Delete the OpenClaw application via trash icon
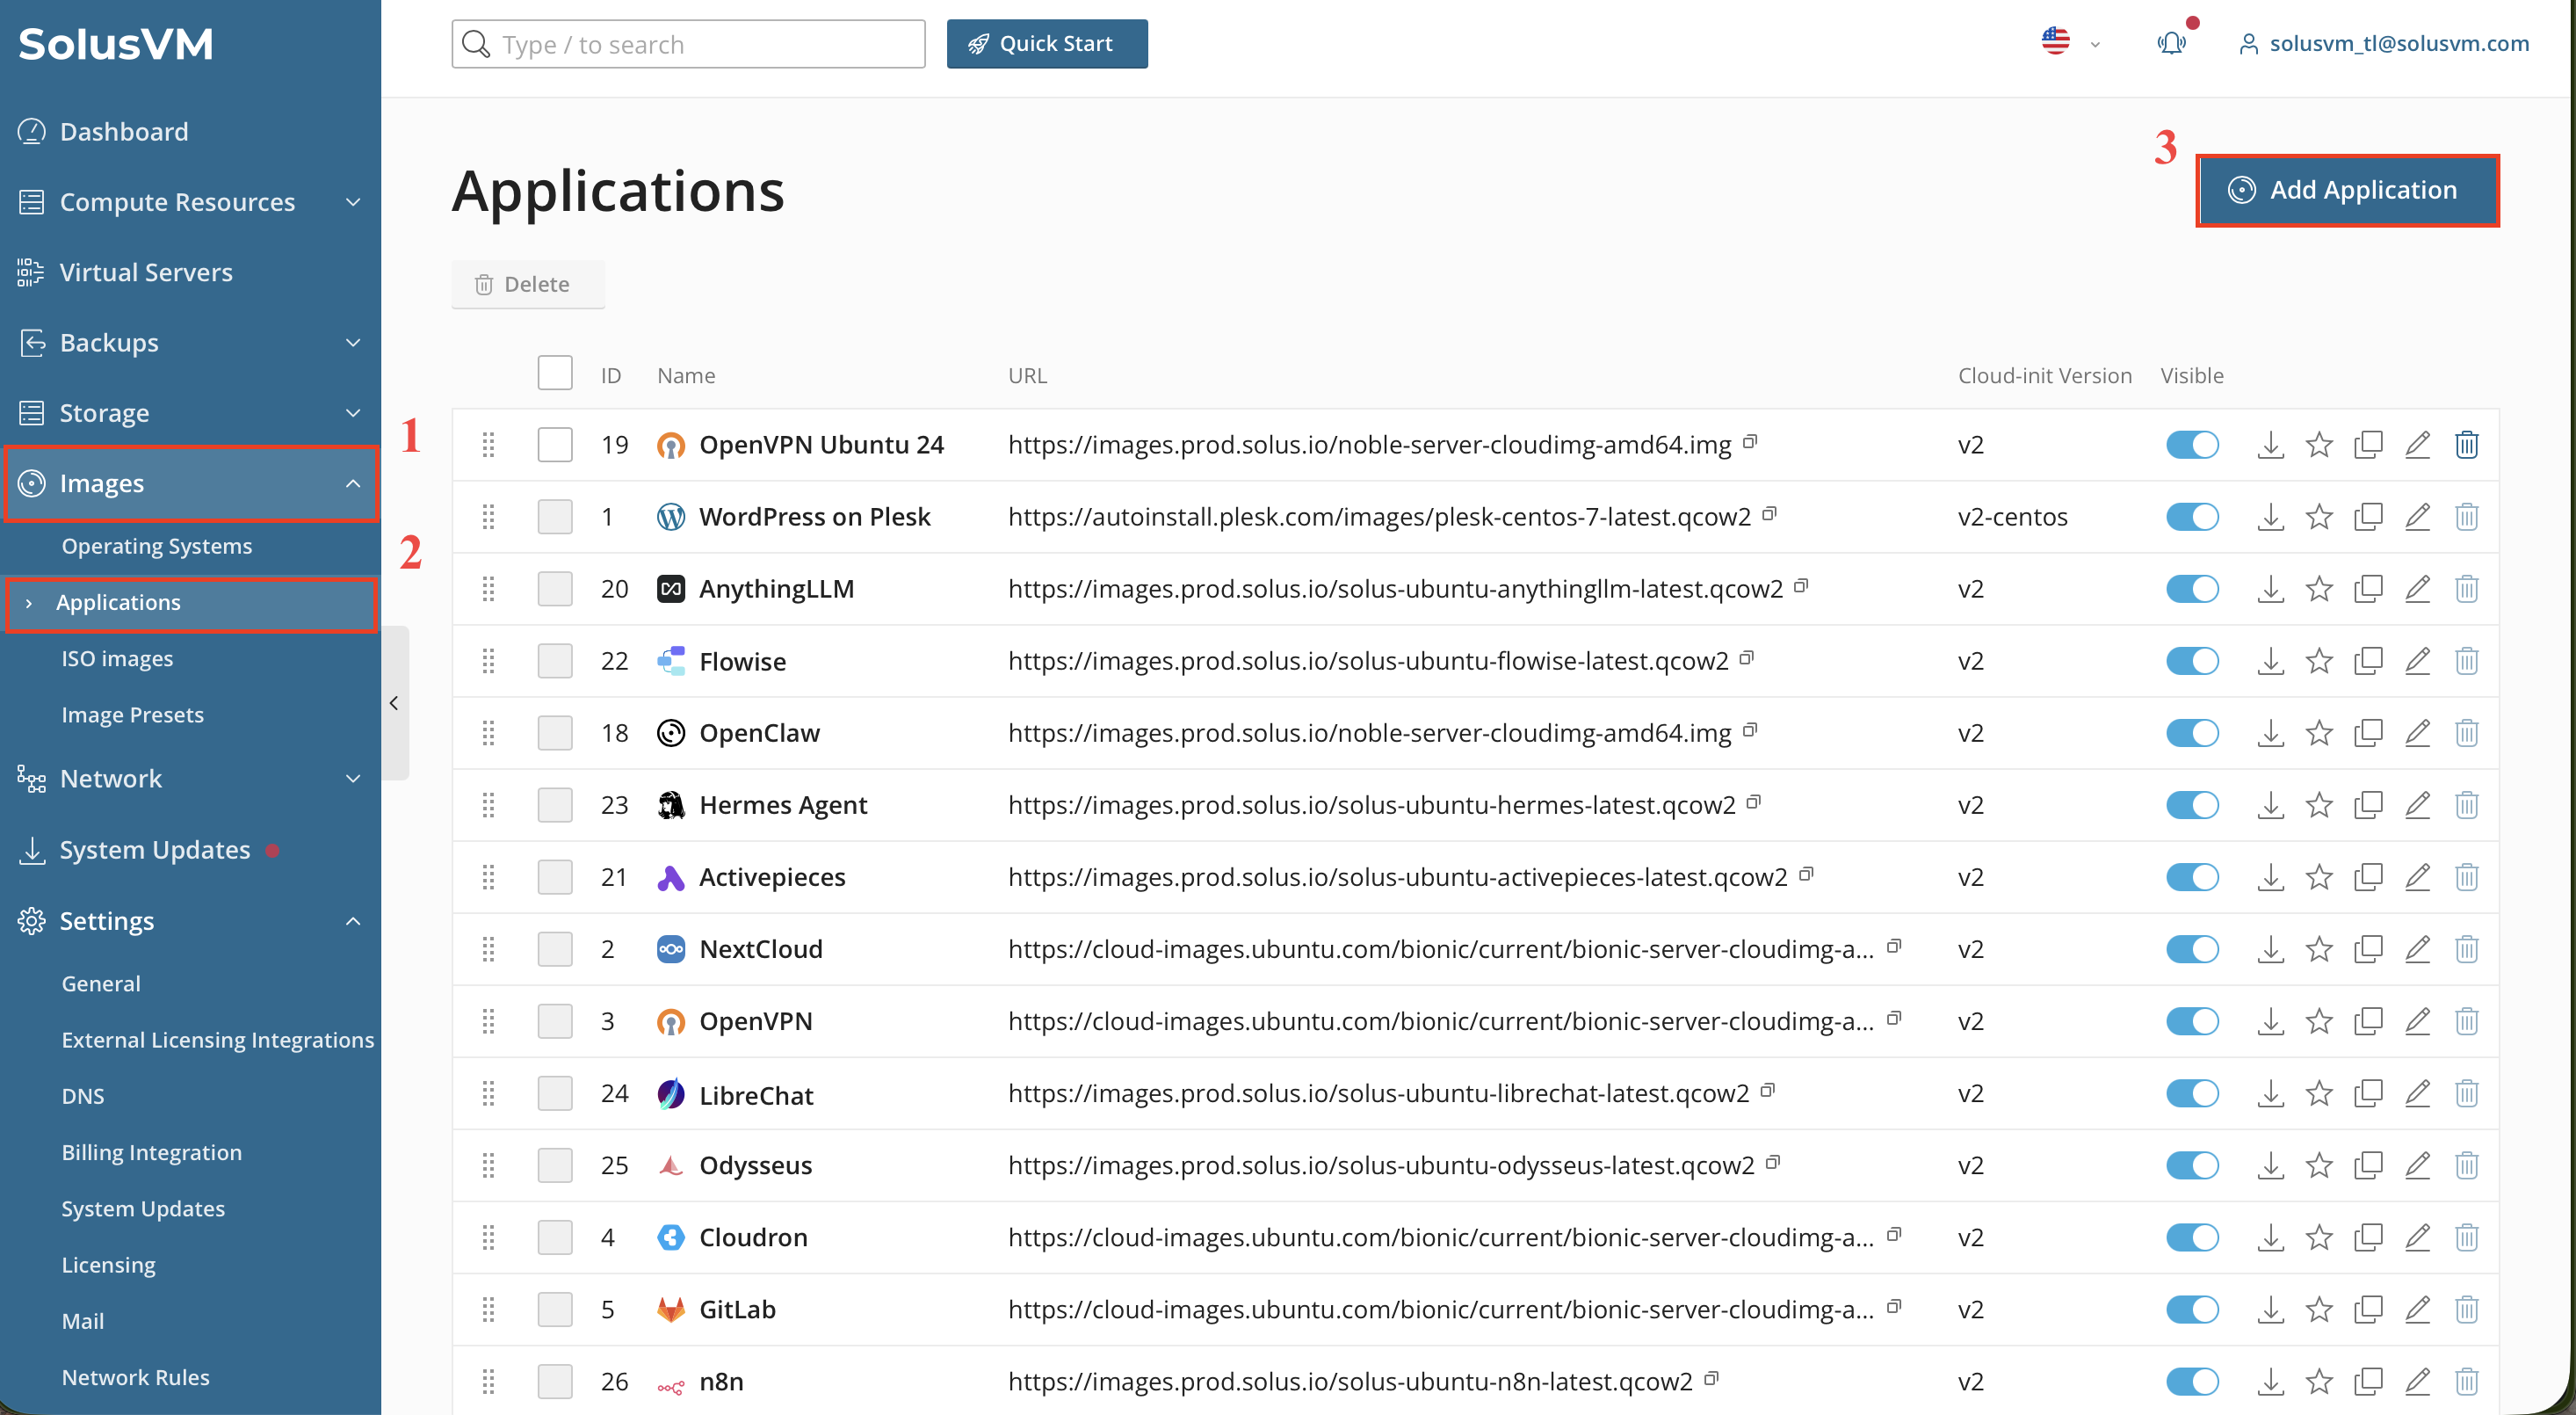2576x1415 pixels. 2466,733
